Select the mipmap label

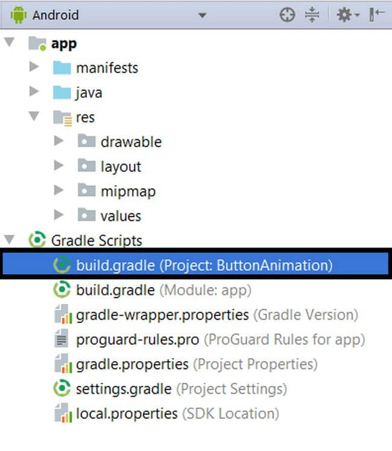pyautogui.click(x=128, y=192)
